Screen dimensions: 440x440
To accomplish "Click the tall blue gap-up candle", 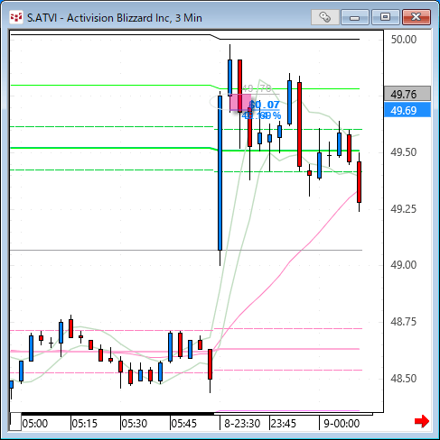I will coord(220,173).
